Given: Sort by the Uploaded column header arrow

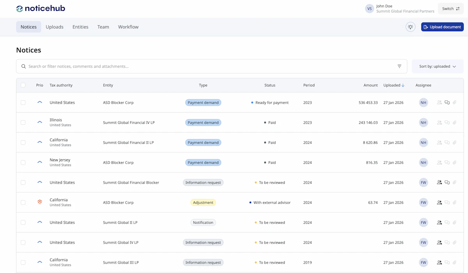Looking at the screenshot, I should 403,85.
